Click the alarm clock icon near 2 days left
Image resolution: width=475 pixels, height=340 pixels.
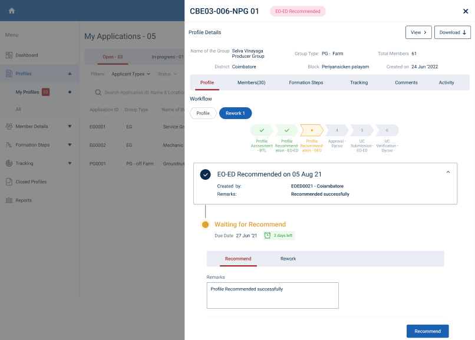[x=268, y=236]
